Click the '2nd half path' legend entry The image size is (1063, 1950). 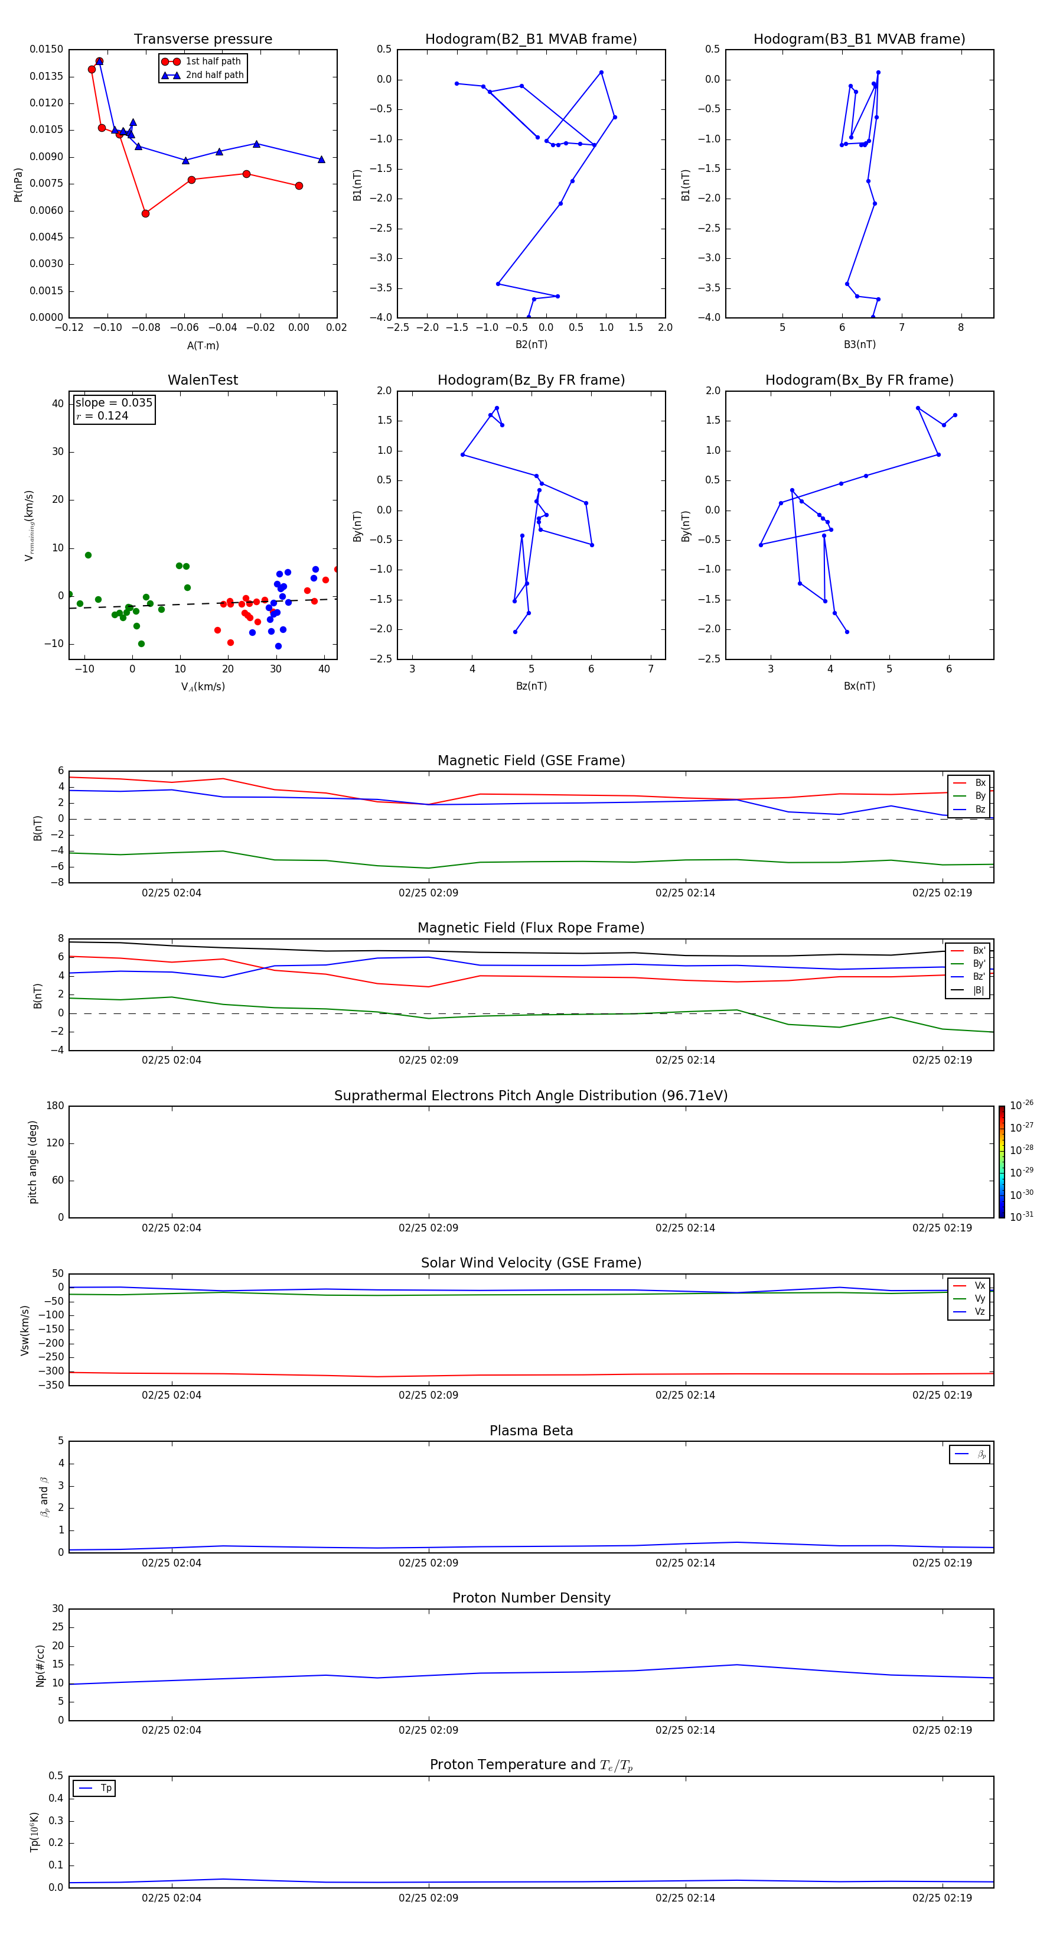(x=203, y=75)
